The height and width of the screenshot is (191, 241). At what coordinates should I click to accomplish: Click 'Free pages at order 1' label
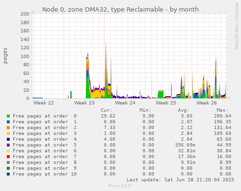45,122
